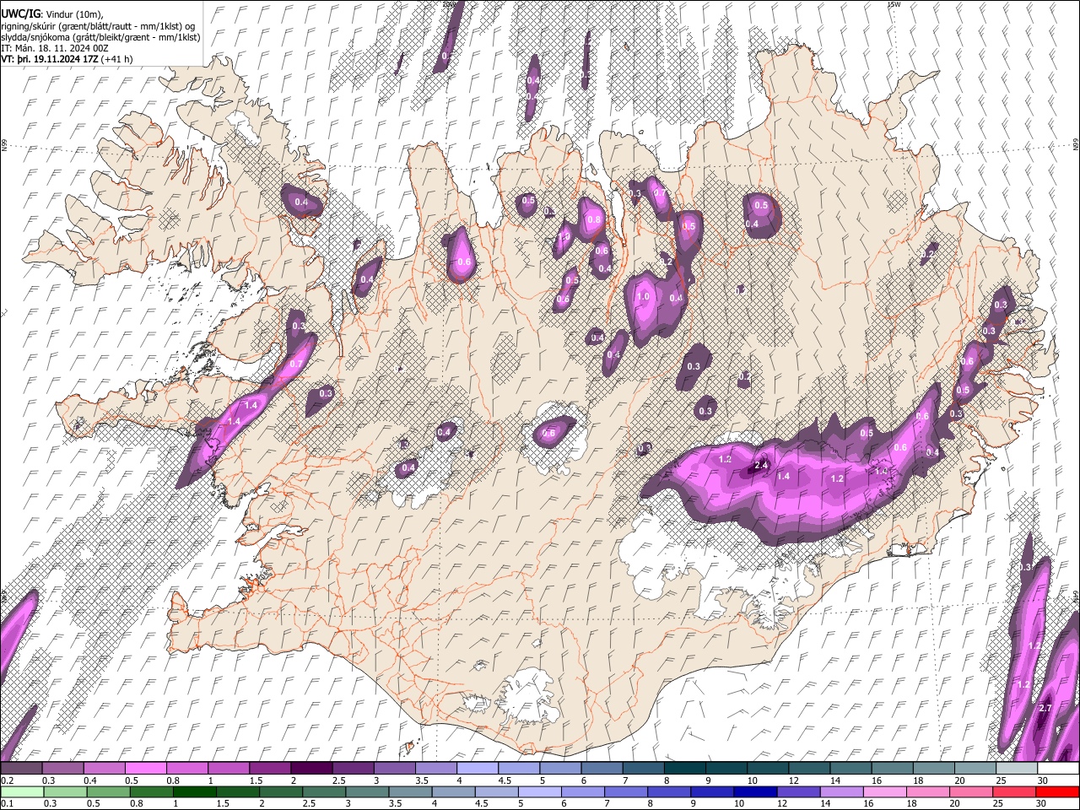1080x810 pixels.
Task: Click the "2.7" precipitation value offshore
Action: coord(1045,708)
